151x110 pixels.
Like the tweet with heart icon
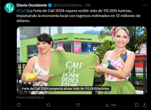[x=78, y=105]
